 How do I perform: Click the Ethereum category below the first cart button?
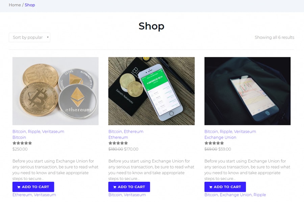[x=22, y=195]
